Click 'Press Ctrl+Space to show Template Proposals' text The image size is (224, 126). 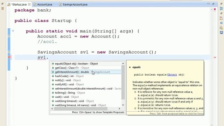click(98, 112)
